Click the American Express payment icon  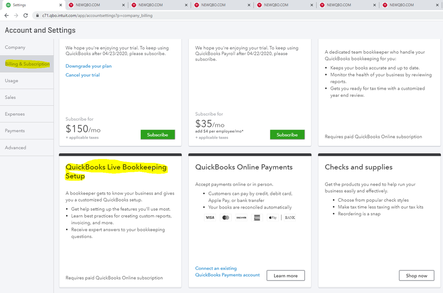click(257, 217)
